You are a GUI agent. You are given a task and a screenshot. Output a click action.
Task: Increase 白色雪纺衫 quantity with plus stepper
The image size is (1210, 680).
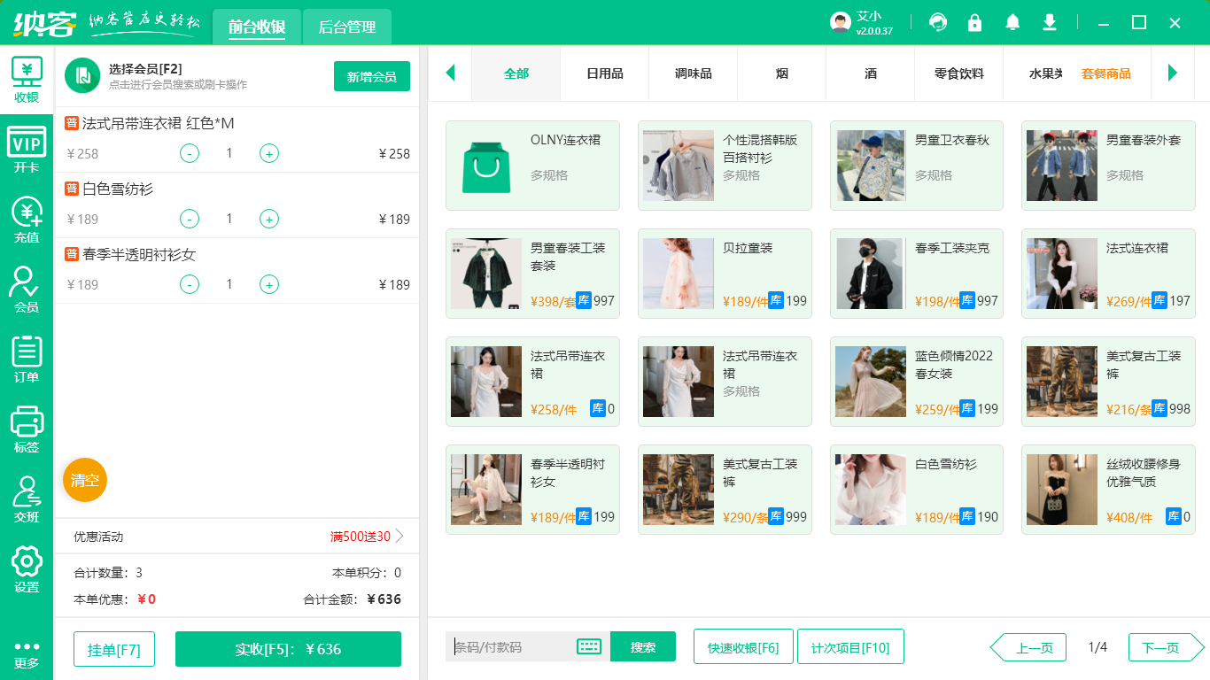click(268, 219)
